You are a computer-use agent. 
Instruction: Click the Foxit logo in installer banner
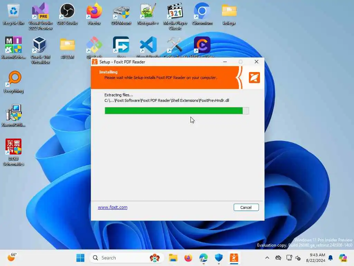coord(254,78)
